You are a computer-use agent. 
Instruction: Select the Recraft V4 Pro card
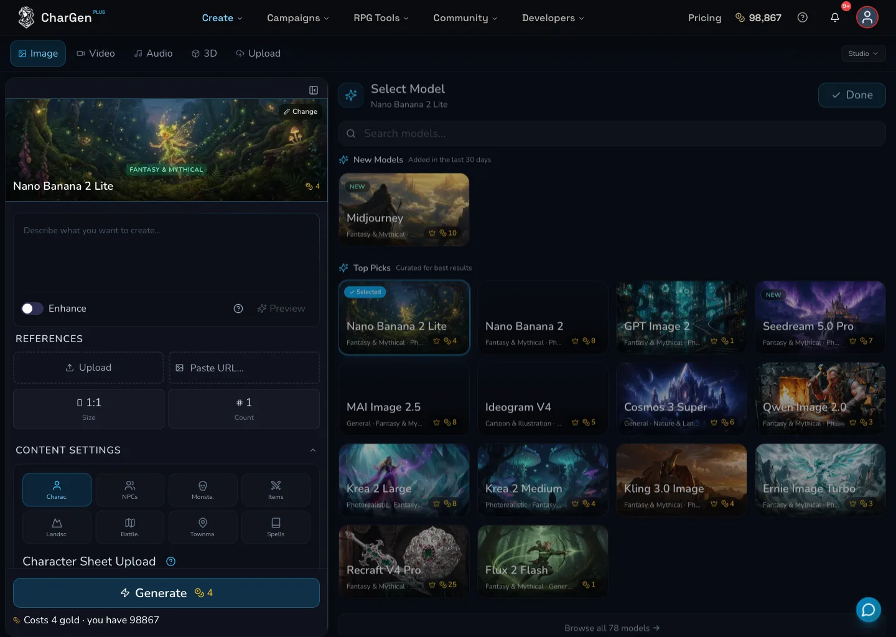tap(404, 561)
